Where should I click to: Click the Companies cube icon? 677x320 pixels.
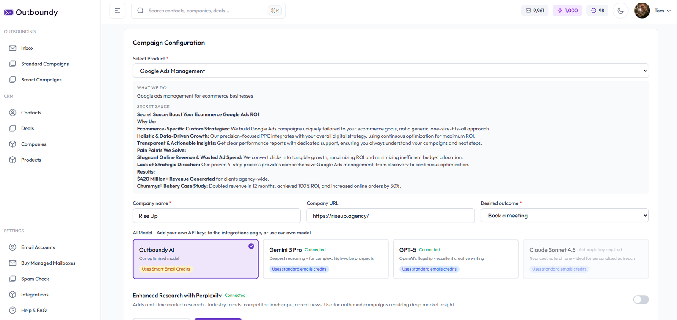pos(13,144)
